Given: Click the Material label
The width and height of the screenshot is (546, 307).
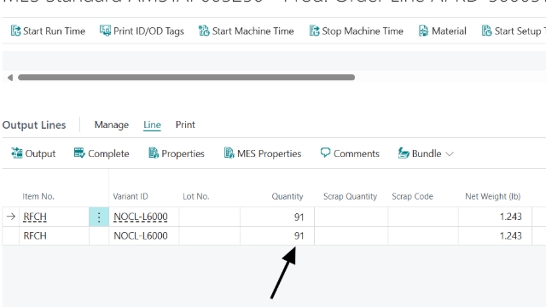Looking at the screenshot, I should pyautogui.click(x=449, y=31).
